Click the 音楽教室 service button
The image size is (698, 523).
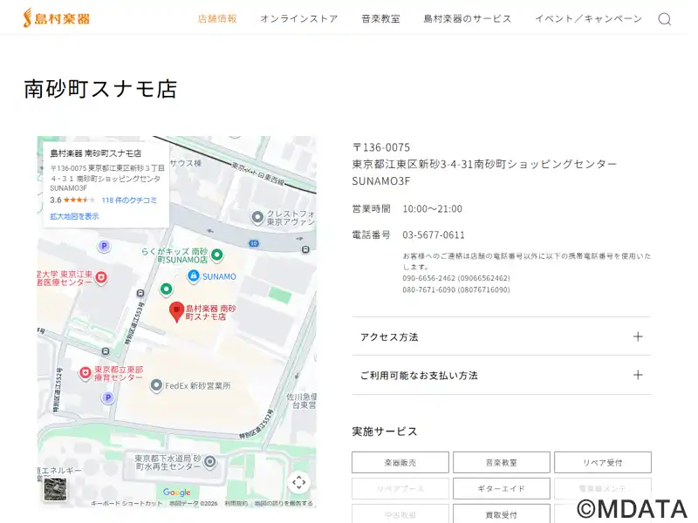click(501, 463)
